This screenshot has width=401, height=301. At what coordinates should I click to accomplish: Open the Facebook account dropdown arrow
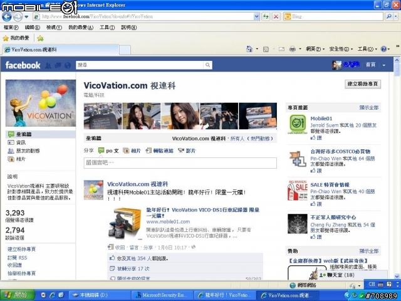pyautogui.click(x=384, y=65)
